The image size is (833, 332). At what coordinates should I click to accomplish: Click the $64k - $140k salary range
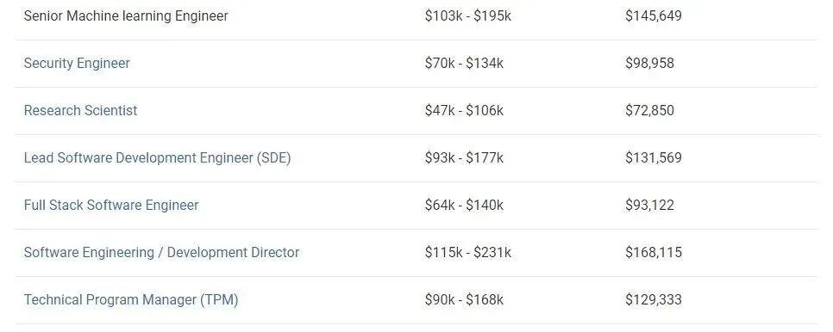464,205
